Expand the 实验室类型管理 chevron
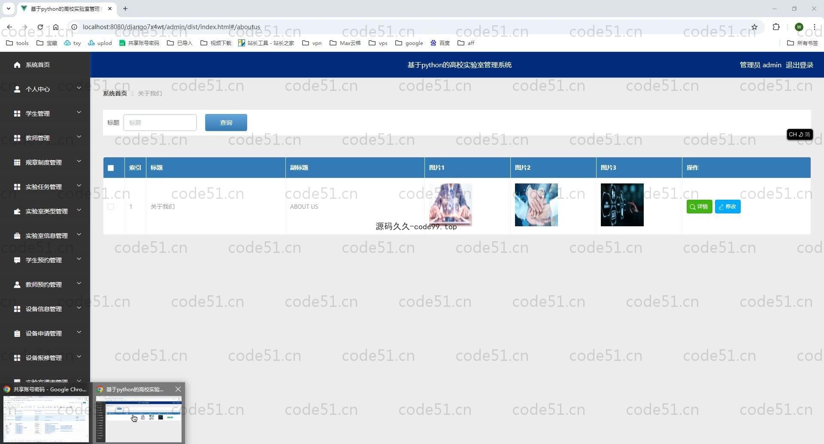This screenshot has width=824, height=444. [79, 210]
